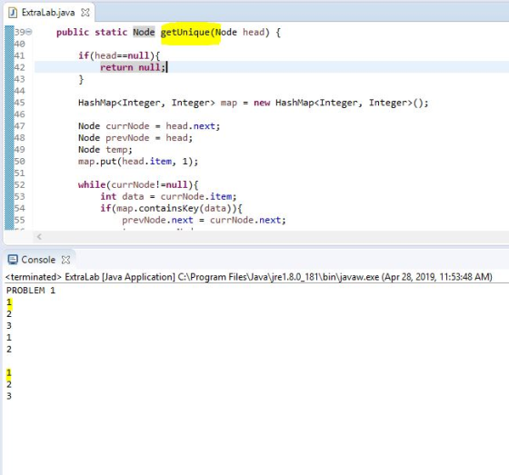This screenshot has width=509, height=475.
Task: Click the second highlighted 1 in console output
Action: click(x=9, y=372)
